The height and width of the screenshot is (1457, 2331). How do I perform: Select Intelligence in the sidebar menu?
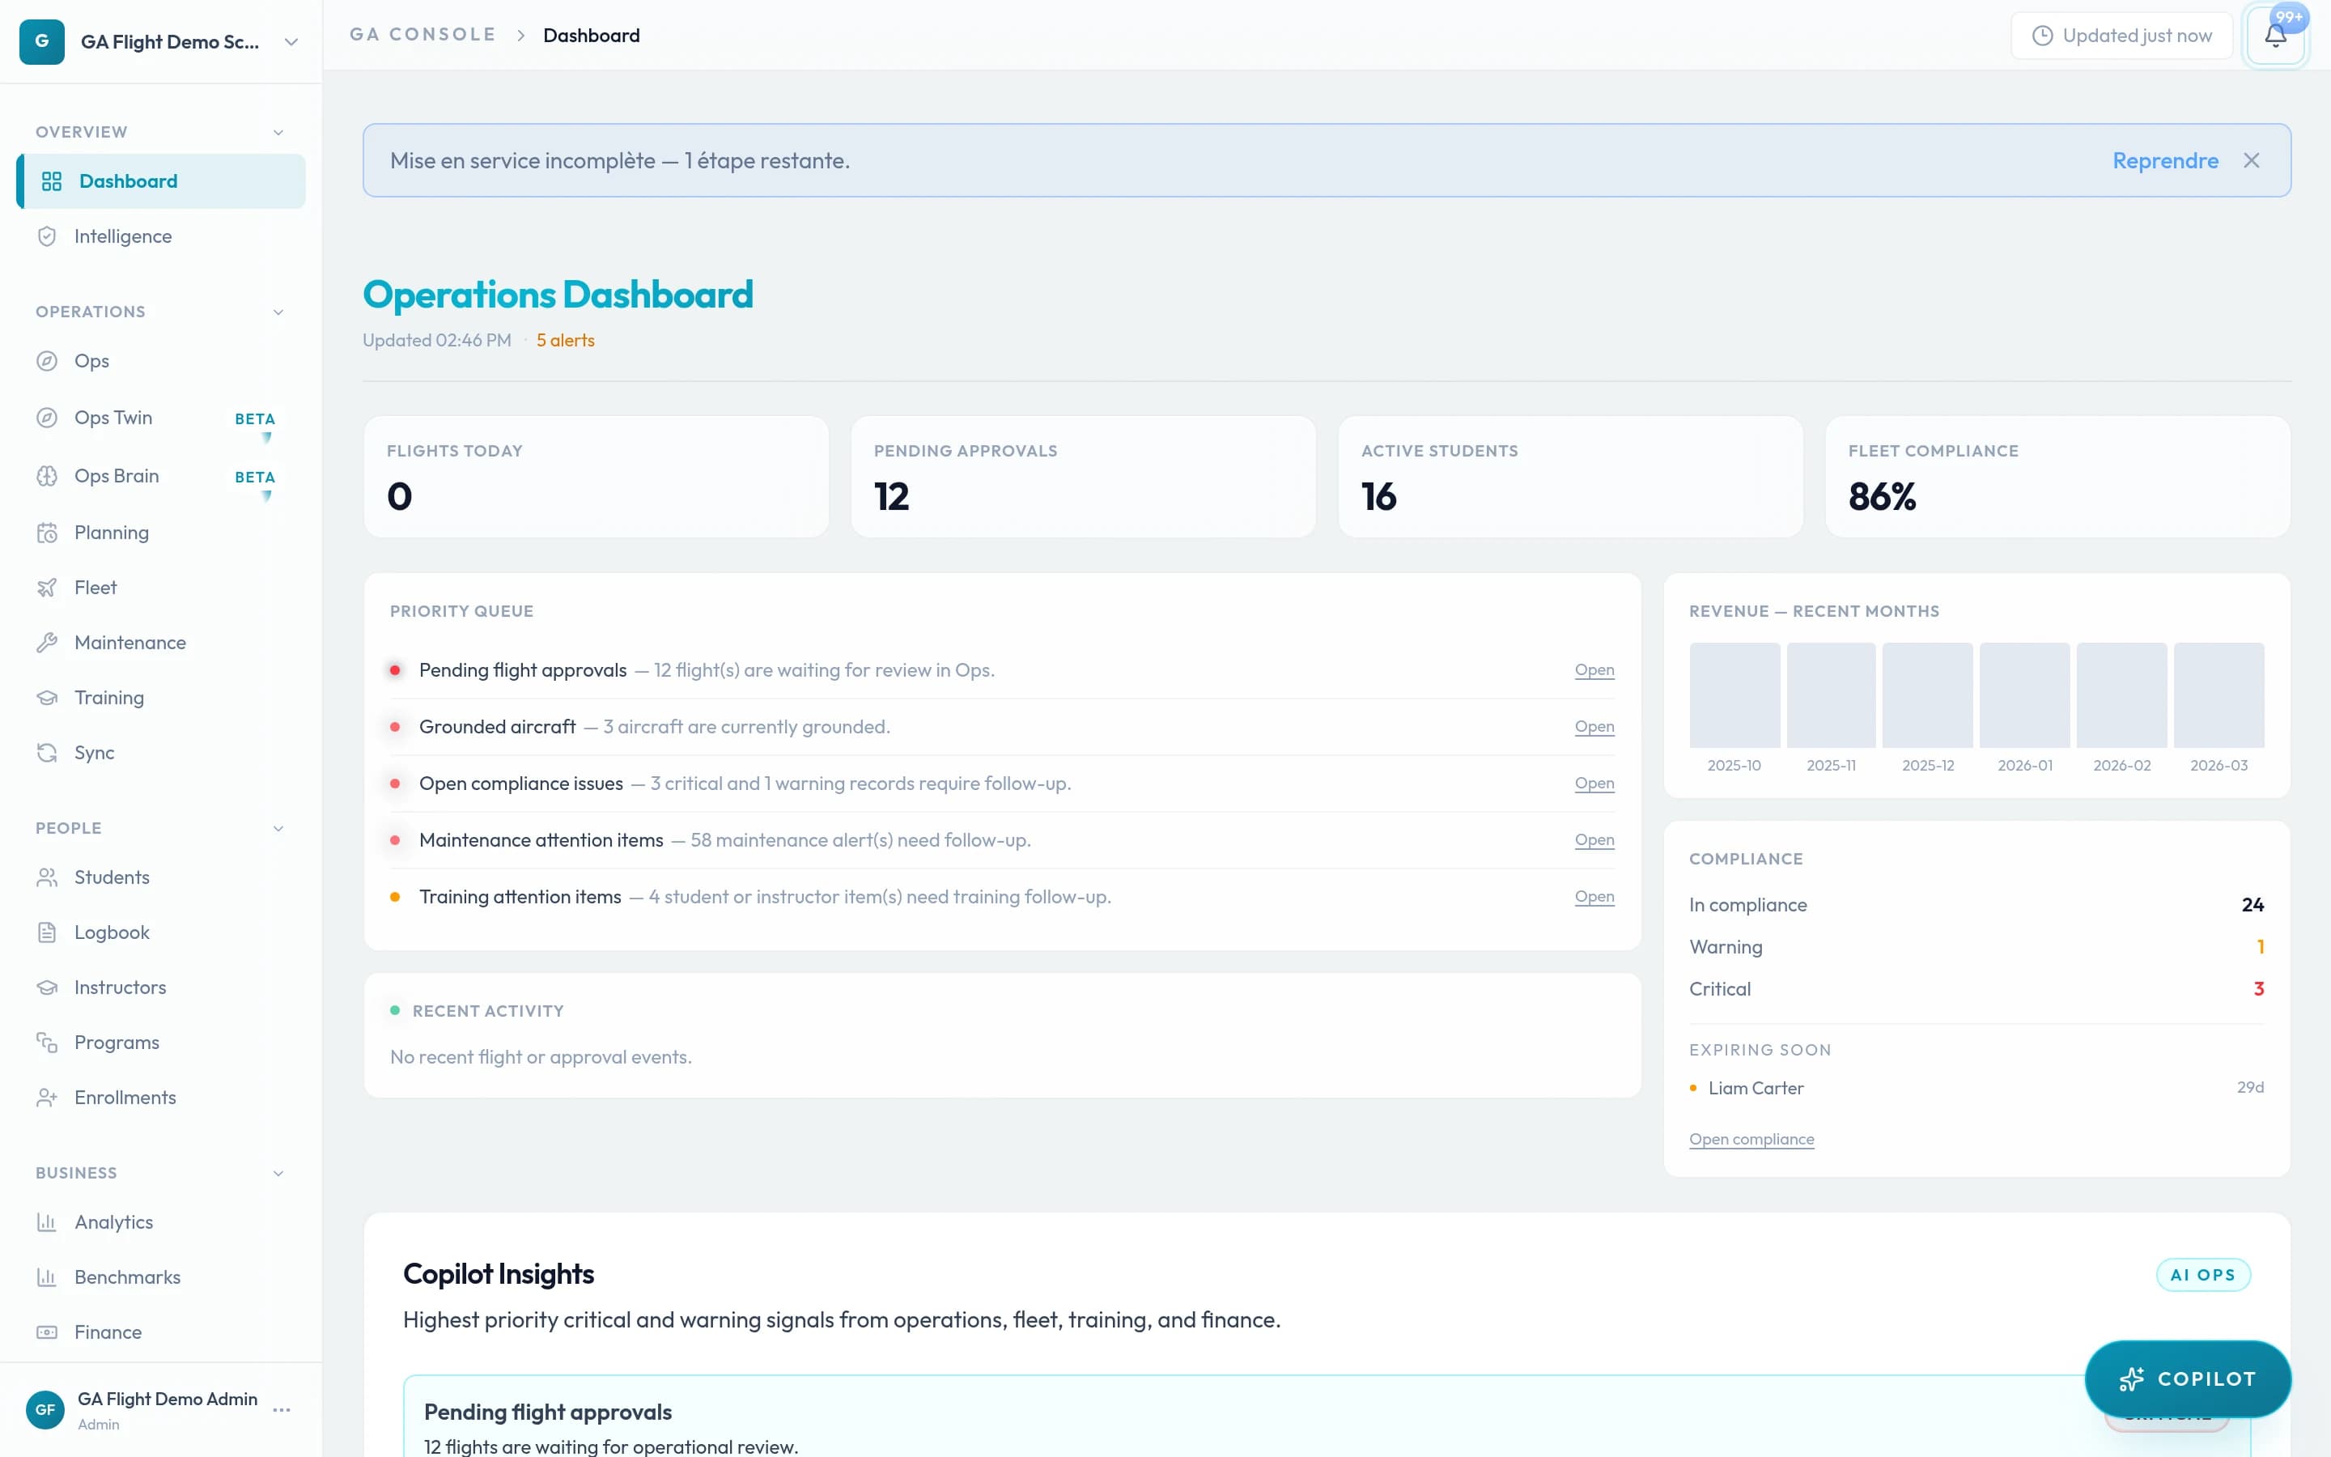123,237
